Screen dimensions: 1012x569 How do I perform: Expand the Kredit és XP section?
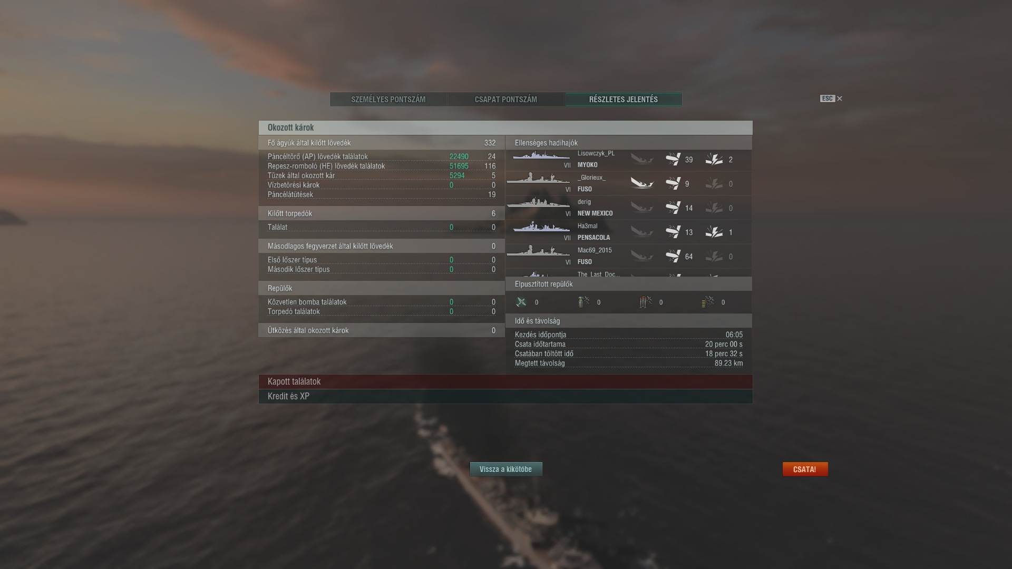(505, 396)
